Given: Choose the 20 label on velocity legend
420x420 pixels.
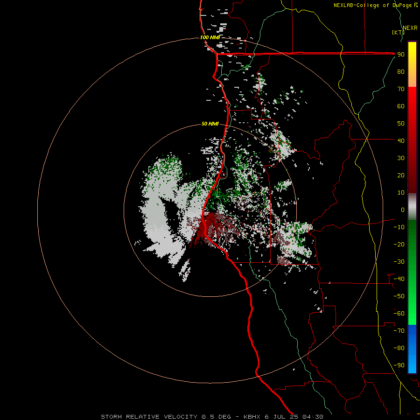Looking at the screenshot, I should tap(401, 175).
